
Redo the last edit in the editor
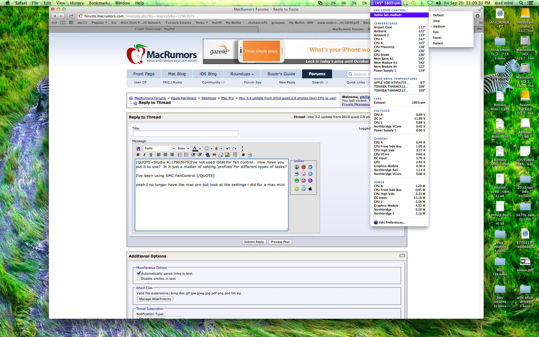pos(234,148)
